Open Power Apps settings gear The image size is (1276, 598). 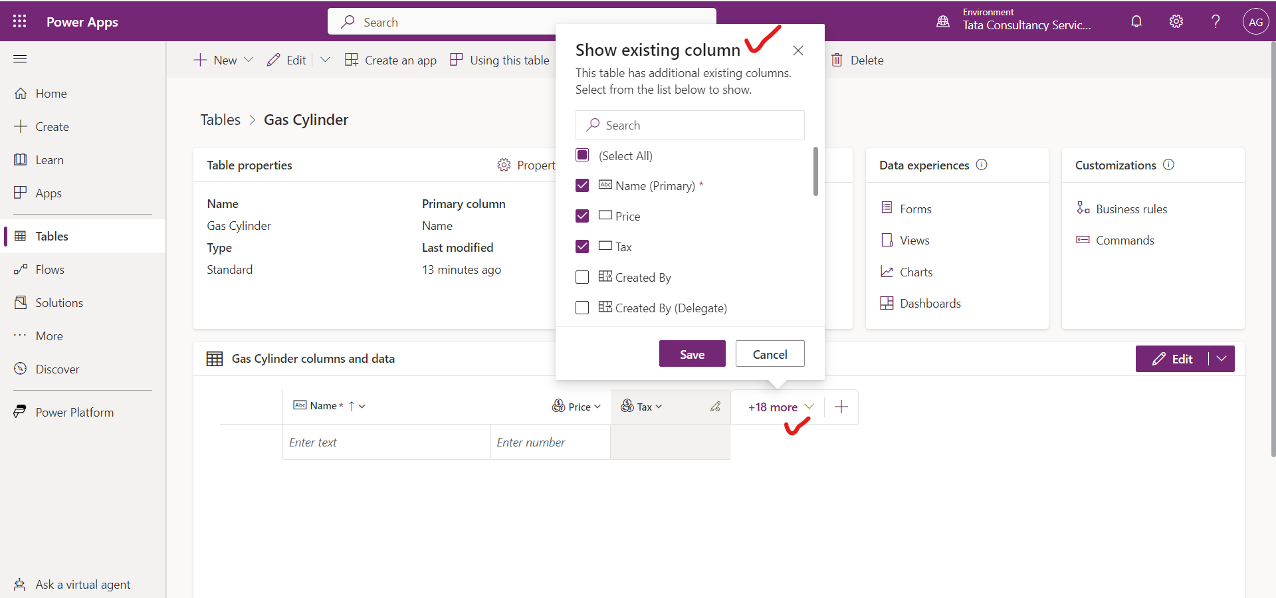(1176, 21)
